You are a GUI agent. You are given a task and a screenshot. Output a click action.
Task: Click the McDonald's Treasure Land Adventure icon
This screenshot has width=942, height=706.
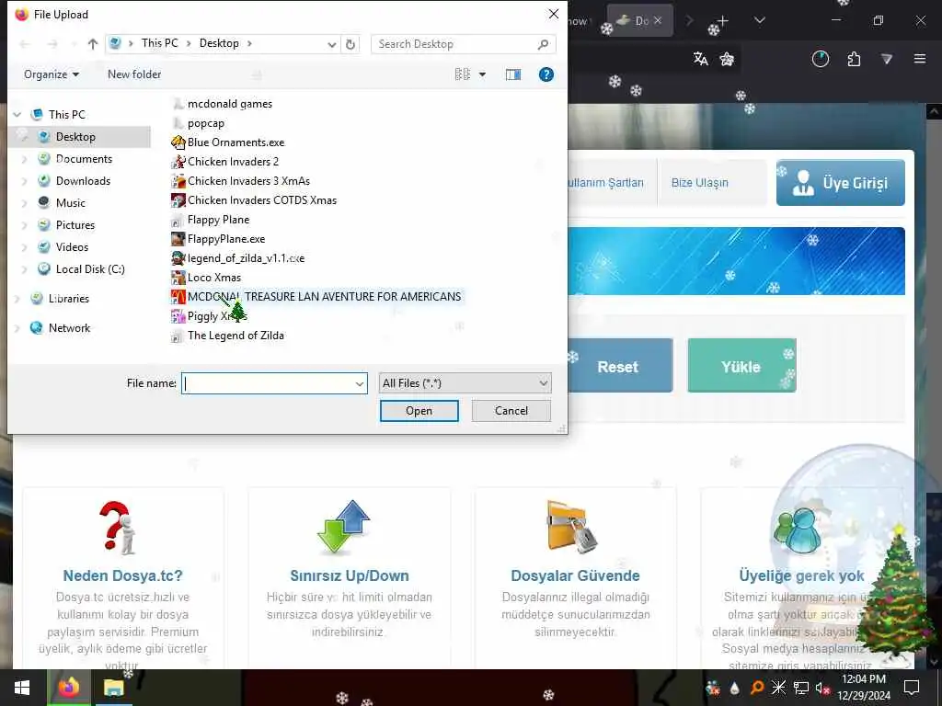(178, 297)
